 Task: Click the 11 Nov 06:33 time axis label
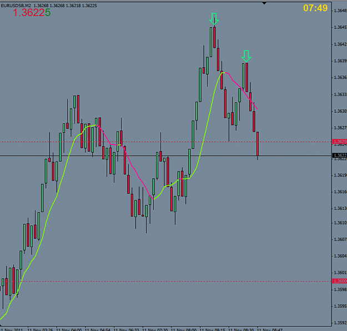click(127, 329)
